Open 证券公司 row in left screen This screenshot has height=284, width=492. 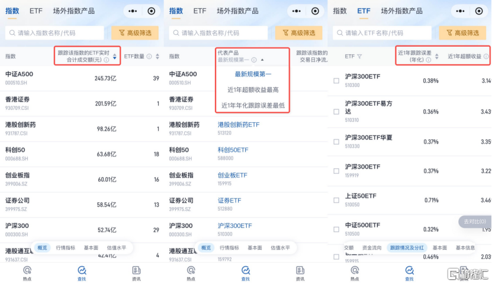pos(82,205)
